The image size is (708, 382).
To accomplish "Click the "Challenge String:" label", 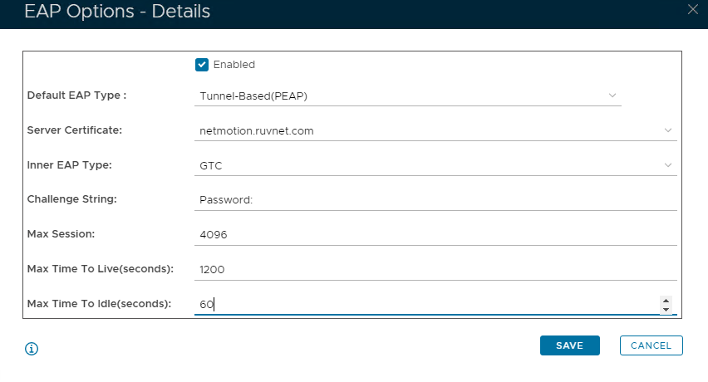I will [x=72, y=199].
